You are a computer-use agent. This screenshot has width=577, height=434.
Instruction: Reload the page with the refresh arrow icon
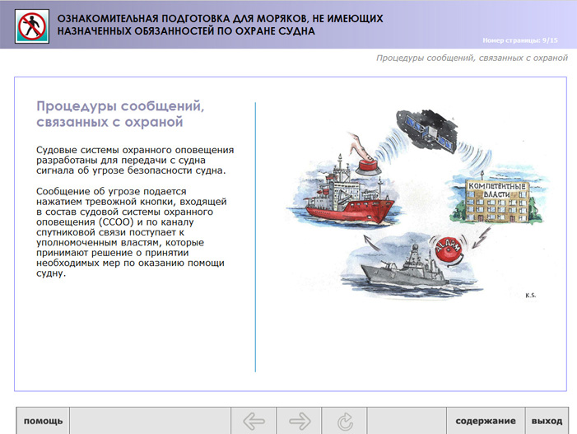(344, 421)
